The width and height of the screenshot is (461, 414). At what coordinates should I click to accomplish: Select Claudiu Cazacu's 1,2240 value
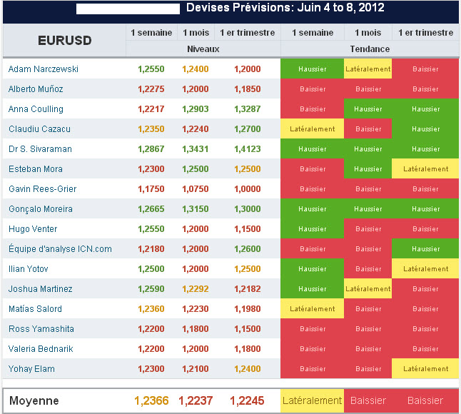[196, 129]
